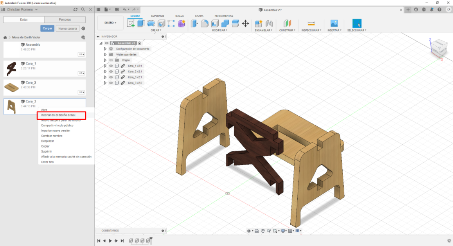Click the Cargar button
Image resolution: width=453 pixels, height=246 pixels.
47,29
